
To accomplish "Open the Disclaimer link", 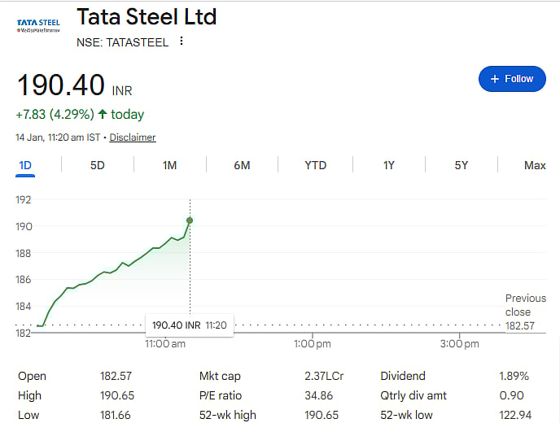I will click(x=133, y=137).
